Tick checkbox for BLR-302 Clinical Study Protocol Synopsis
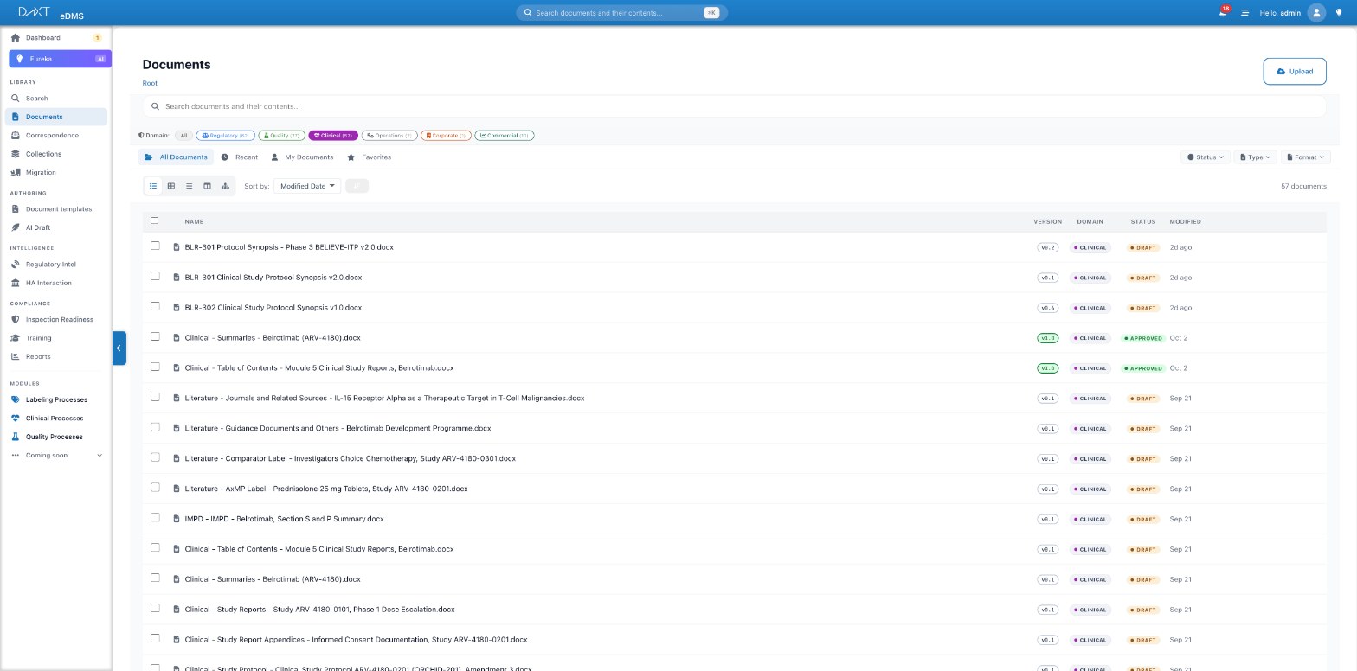The height and width of the screenshot is (671, 1357). click(156, 306)
